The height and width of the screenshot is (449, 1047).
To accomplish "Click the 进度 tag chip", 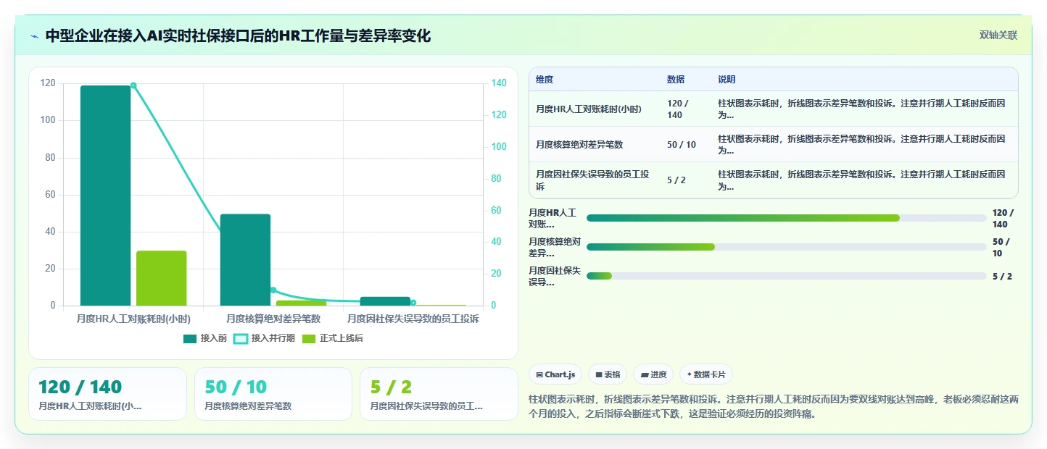I will 653,374.
